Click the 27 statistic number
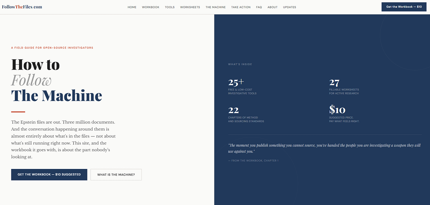The image size is (430, 205). tap(334, 82)
